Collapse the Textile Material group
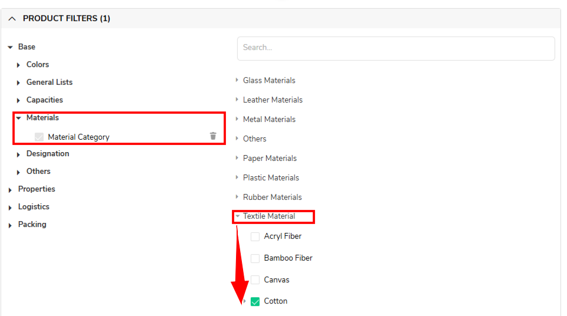The width and height of the screenshot is (567, 316). [238, 216]
